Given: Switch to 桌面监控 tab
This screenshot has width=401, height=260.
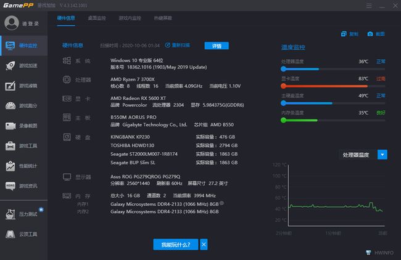Looking at the screenshot, I should tap(97, 18).
